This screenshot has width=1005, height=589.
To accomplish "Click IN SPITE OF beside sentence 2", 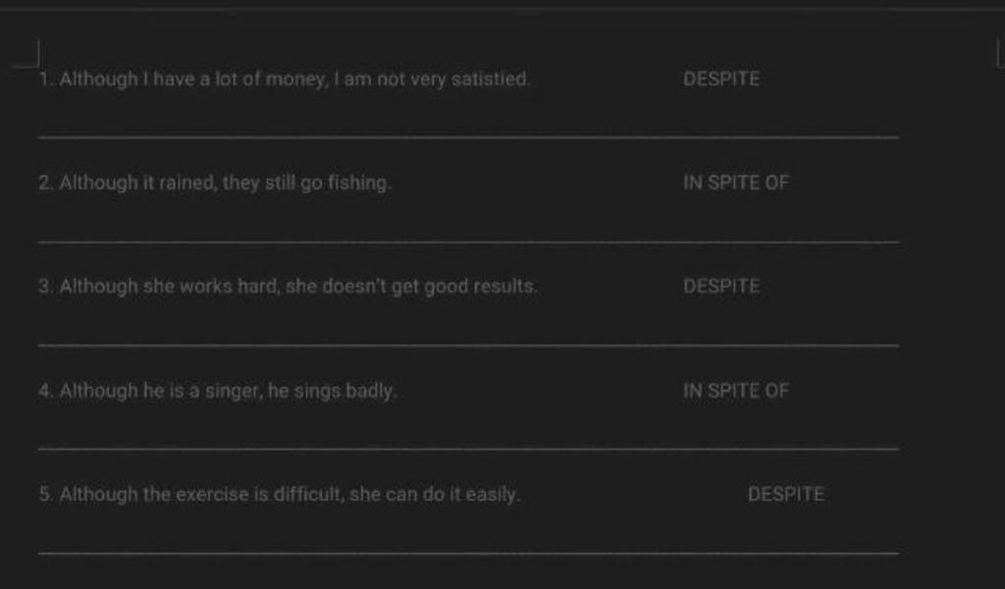I will [x=736, y=183].
